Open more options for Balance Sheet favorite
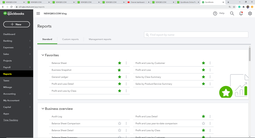This screenshot has width=255, height=138. pyautogui.click(x=126, y=63)
